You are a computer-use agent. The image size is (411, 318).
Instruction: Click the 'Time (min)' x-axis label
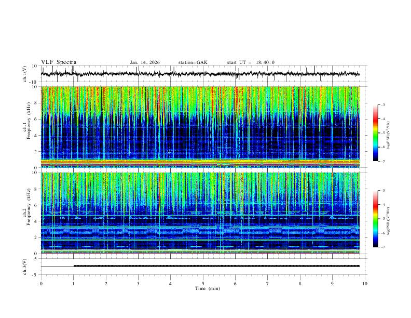(x=208, y=288)
